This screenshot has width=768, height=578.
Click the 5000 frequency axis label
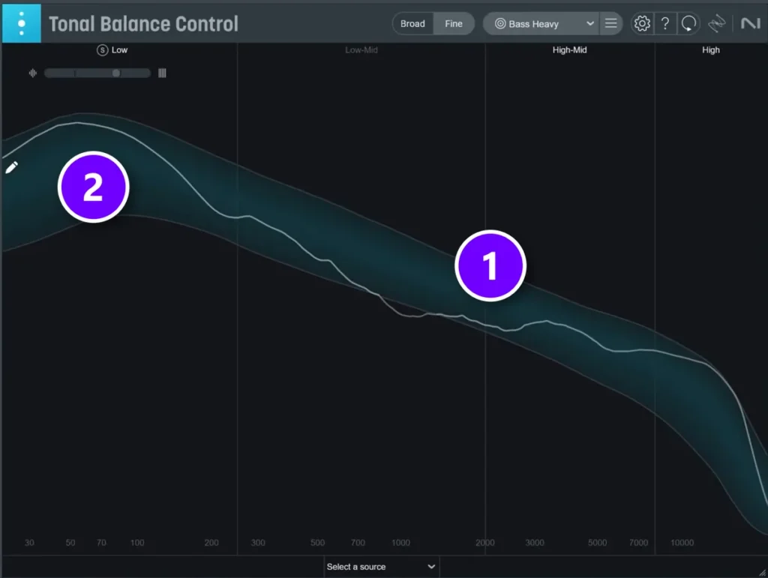coord(597,543)
